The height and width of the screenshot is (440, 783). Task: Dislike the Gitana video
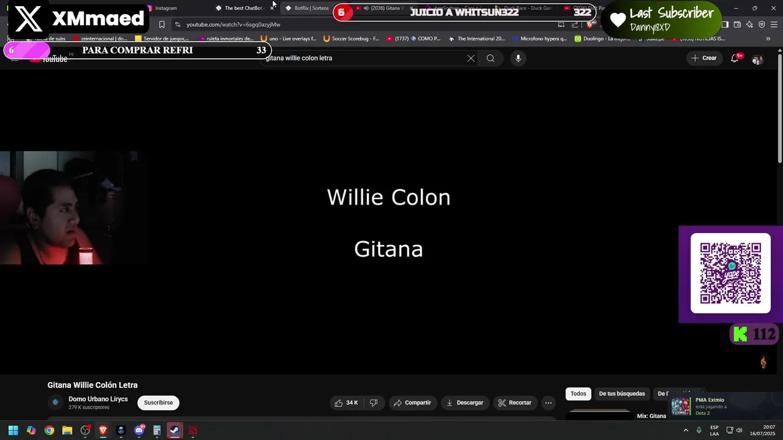pos(374,403)
